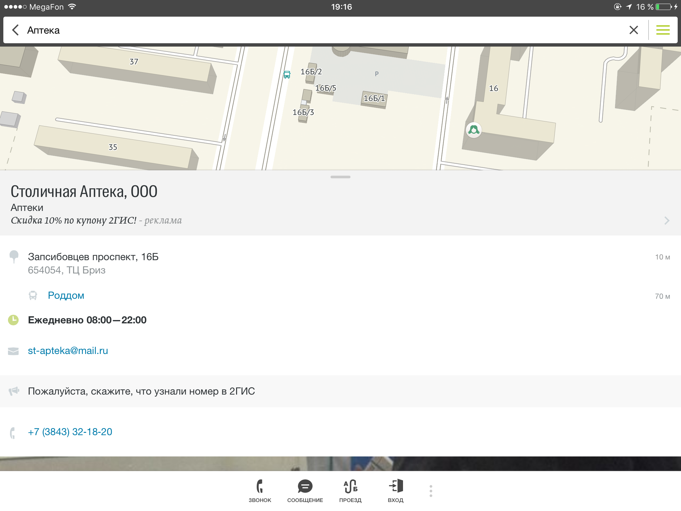Tap the green clock hours icon
681x511 pixels.
13,320
